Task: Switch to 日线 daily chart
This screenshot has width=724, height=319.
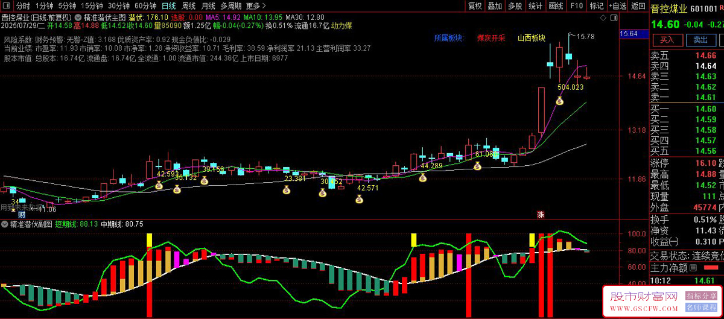Action: click(168, 6)
